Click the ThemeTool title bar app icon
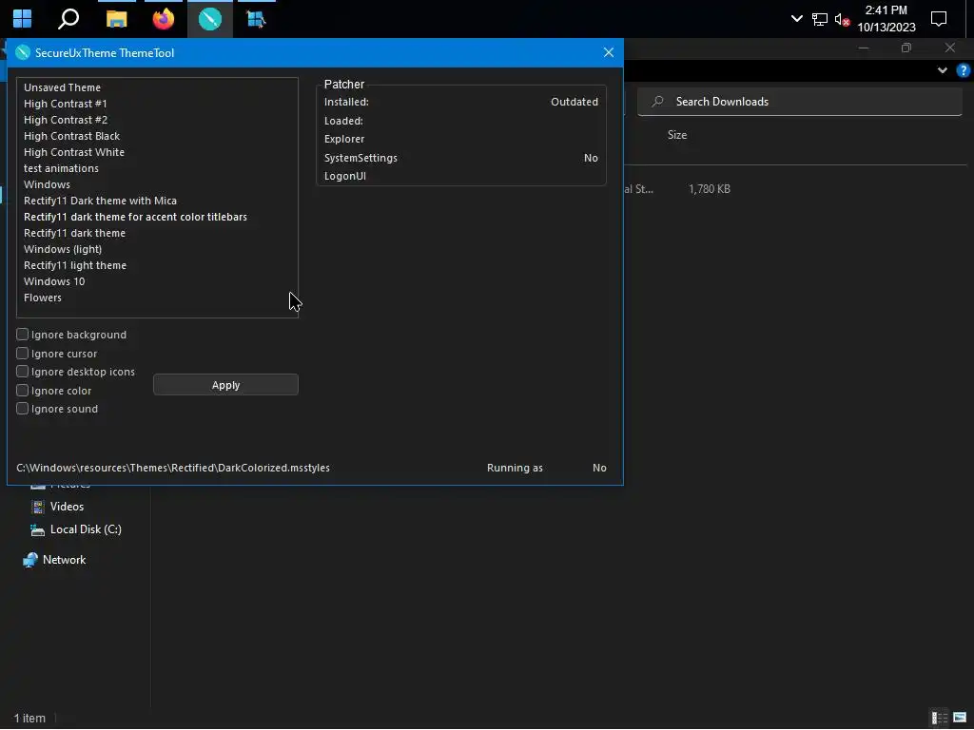This screenshot has height=730, width=974. click(23, 53)
